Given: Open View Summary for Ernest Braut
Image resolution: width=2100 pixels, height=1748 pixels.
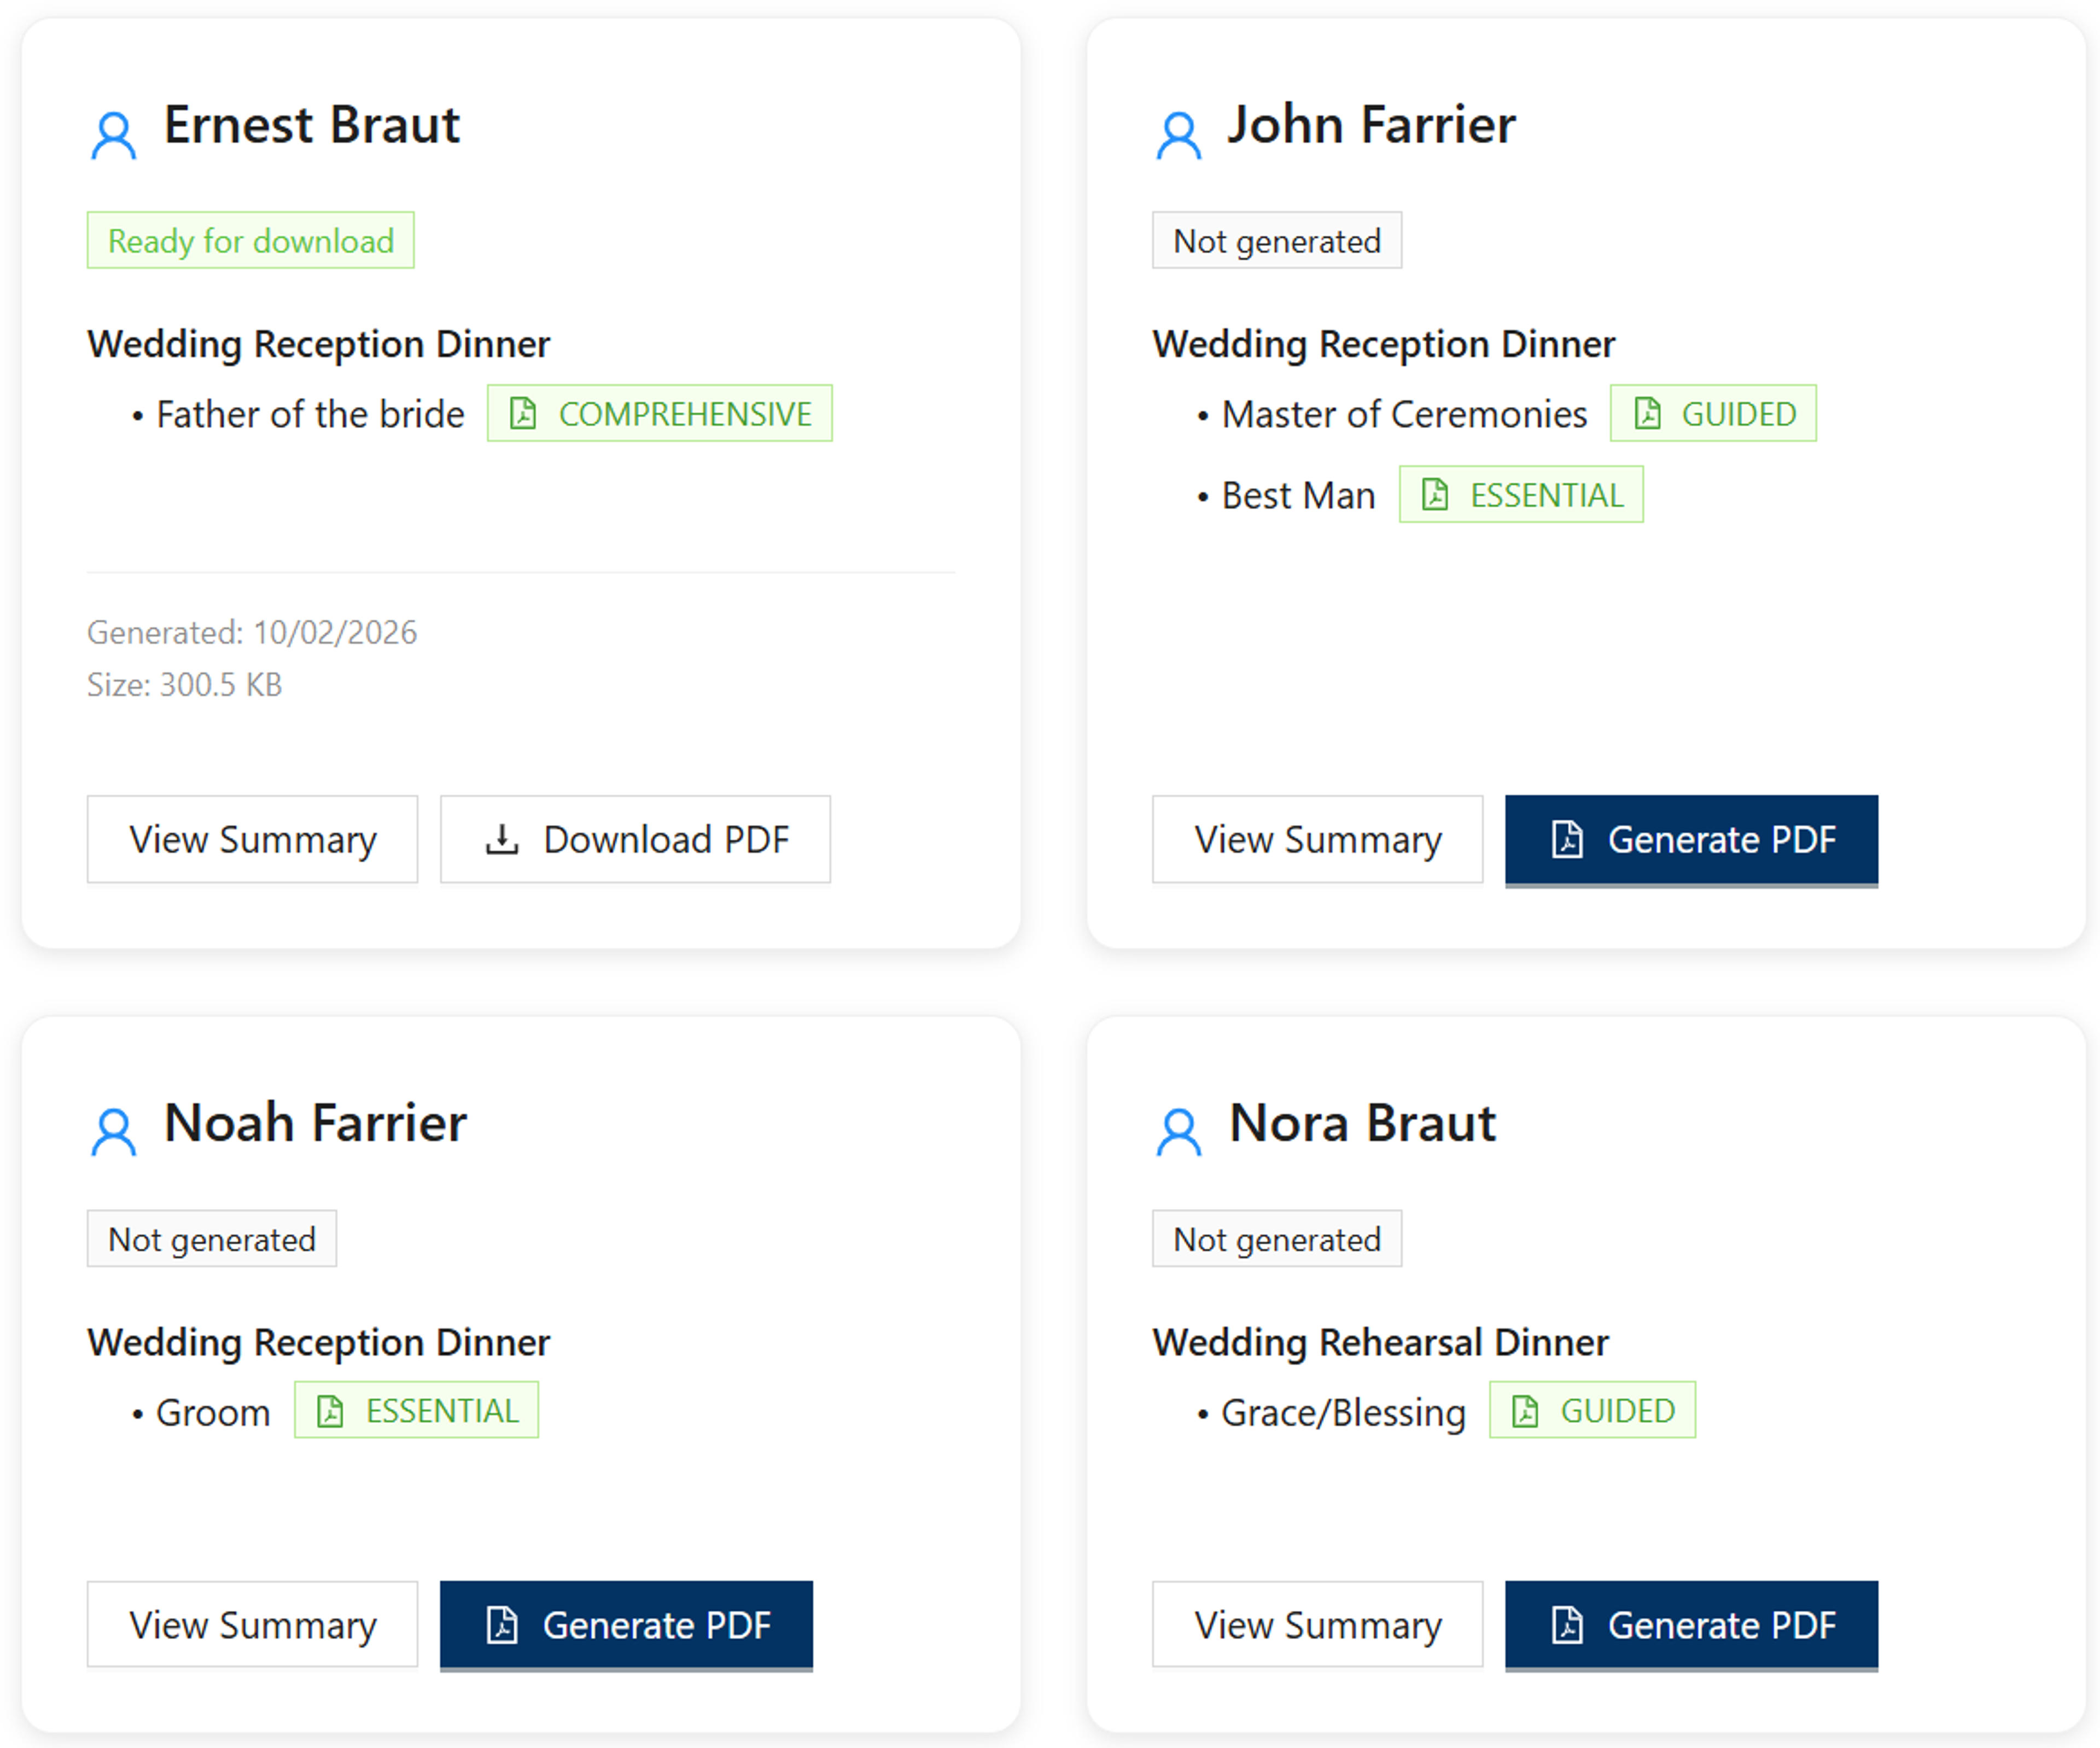Looking at the screenshot, I should click(252, 839).
